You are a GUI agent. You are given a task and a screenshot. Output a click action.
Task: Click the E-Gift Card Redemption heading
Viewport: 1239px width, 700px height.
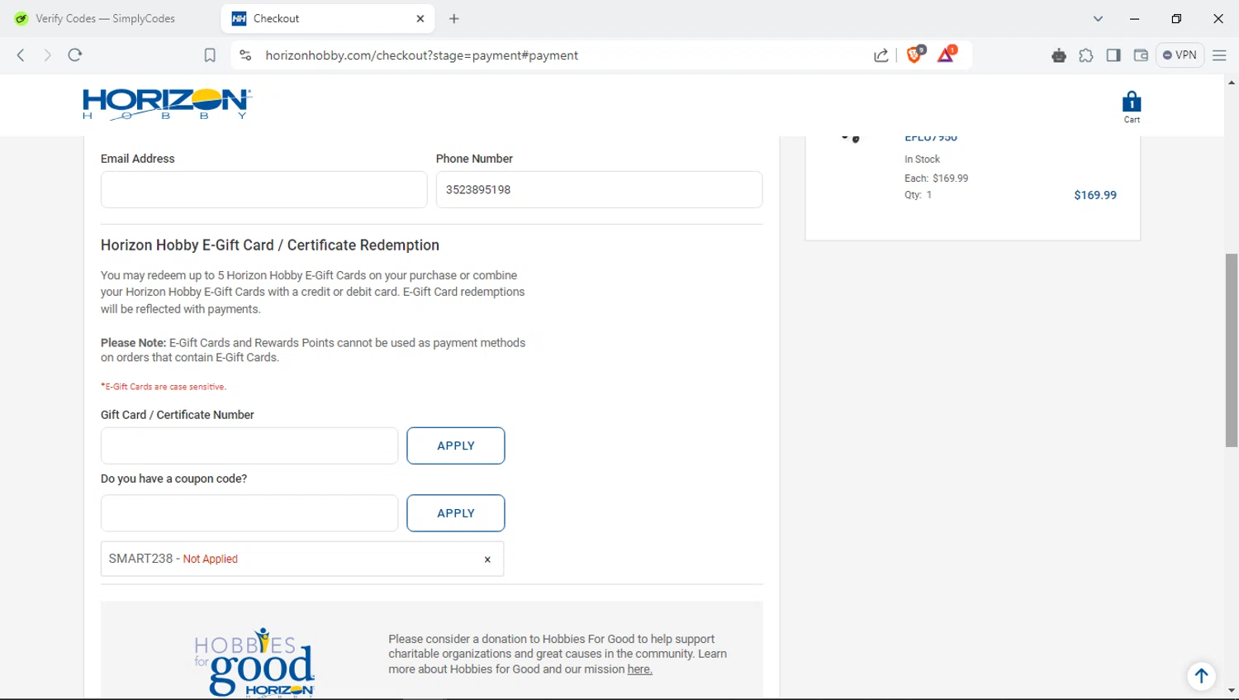270,245
